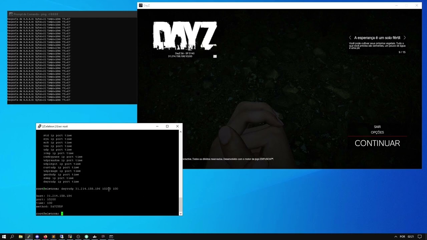This screenshot has height=240, width=427.
Task: Open the Windows notification center
Action: (420, 237)
